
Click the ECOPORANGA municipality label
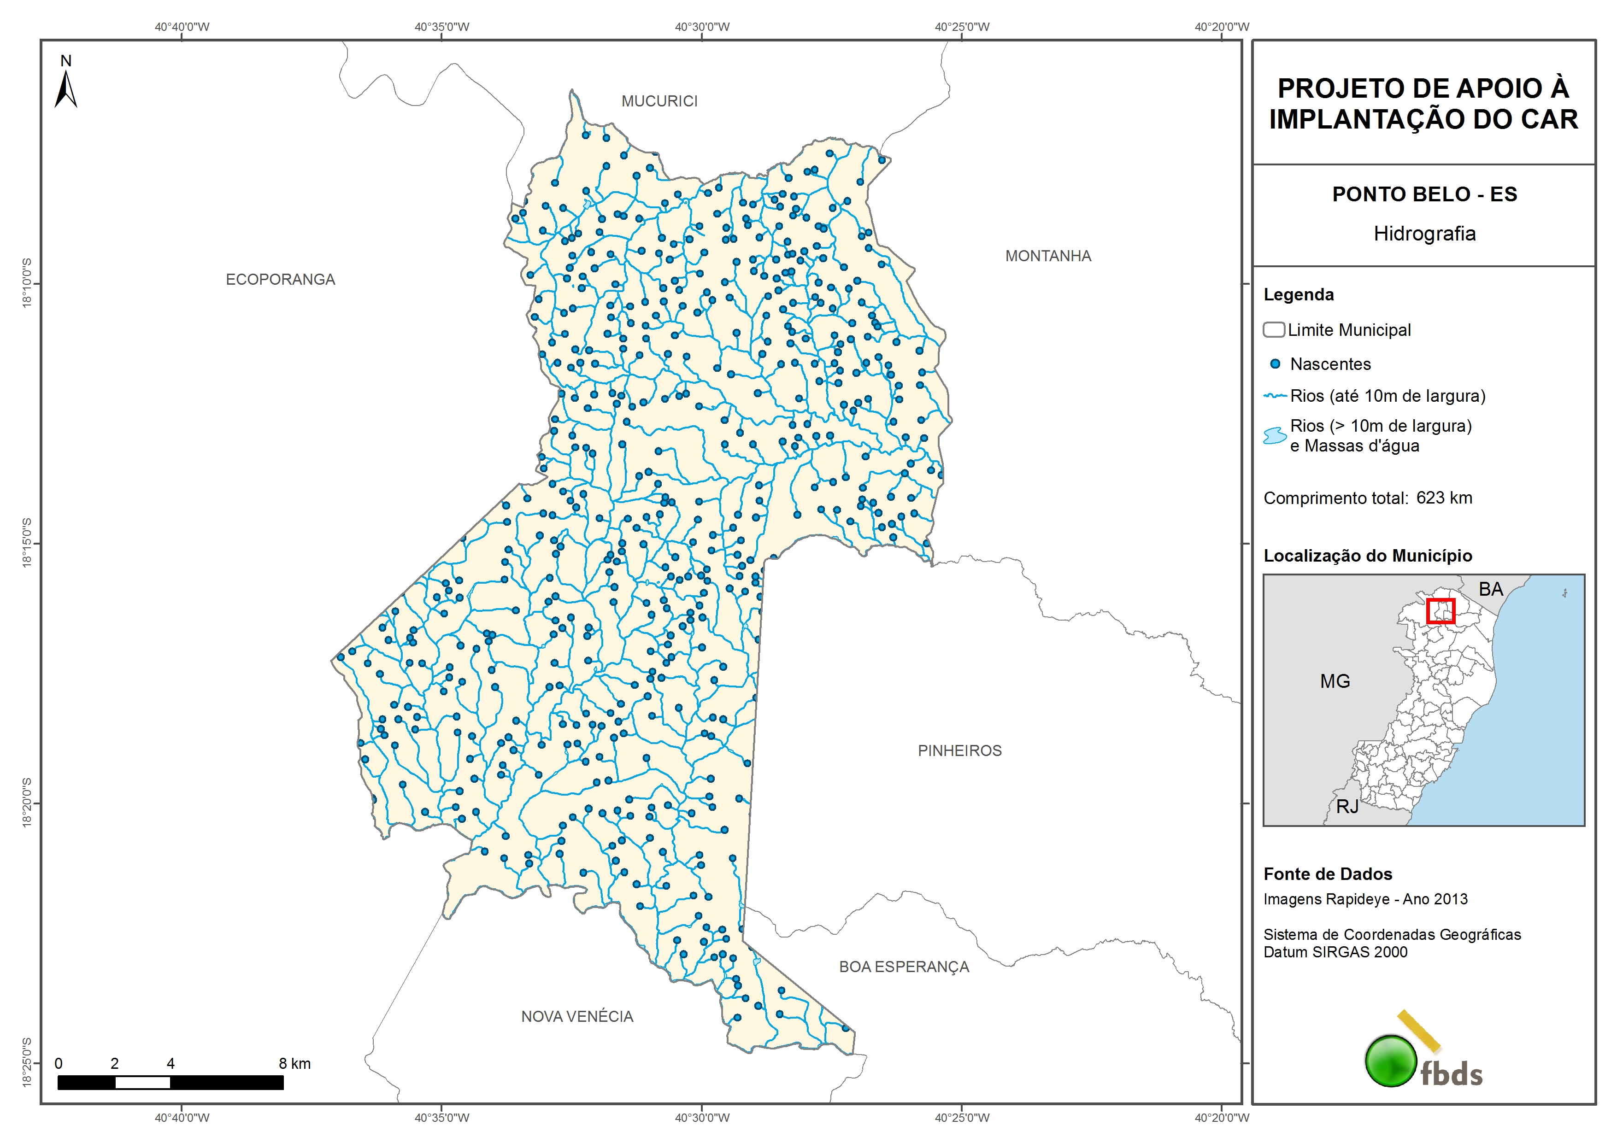280,280
